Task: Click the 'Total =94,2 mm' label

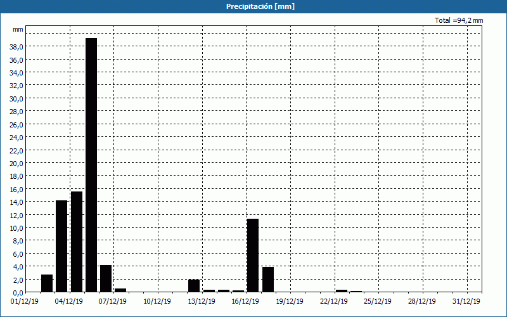Action: [x=459, y=20]
